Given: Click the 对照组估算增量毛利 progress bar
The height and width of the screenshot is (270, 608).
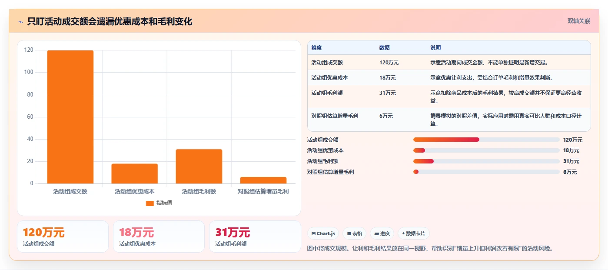Looking at the screenshot, I should coord(486,172).
